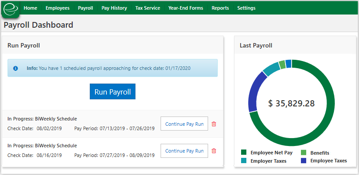Click the blue Run Payroll button
Screen dimensions: 359x175
click(113, 91)
